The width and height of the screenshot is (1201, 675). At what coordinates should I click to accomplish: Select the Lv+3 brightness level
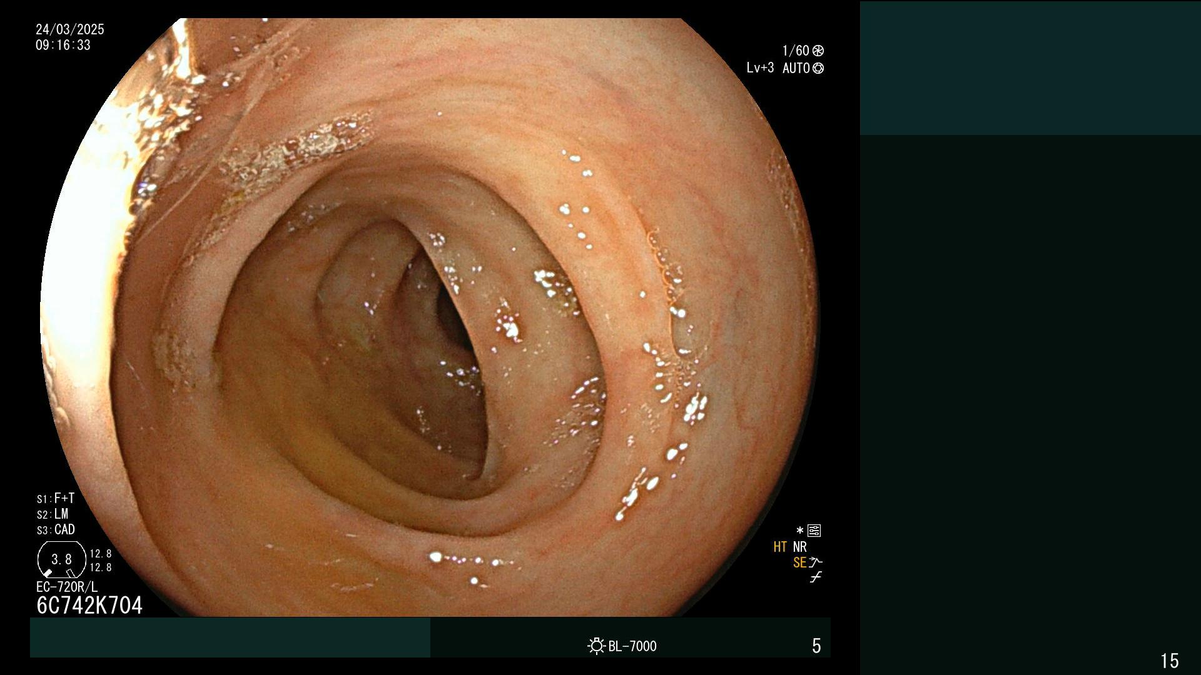pos(760,67)
